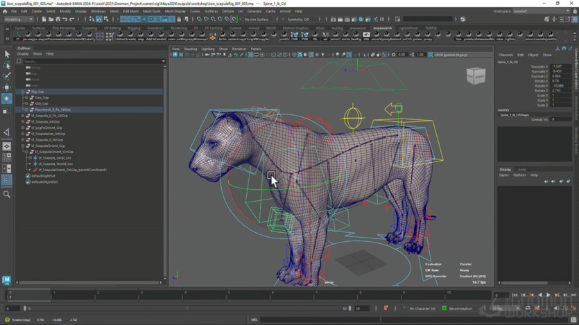This screenshot has width=579, height=325.
Task: Open the Script Editor icon at bottom right
Action: (573, 319)
